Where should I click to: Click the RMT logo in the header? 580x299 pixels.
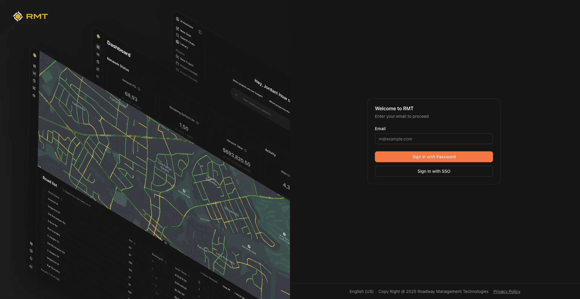coord(31,16)
